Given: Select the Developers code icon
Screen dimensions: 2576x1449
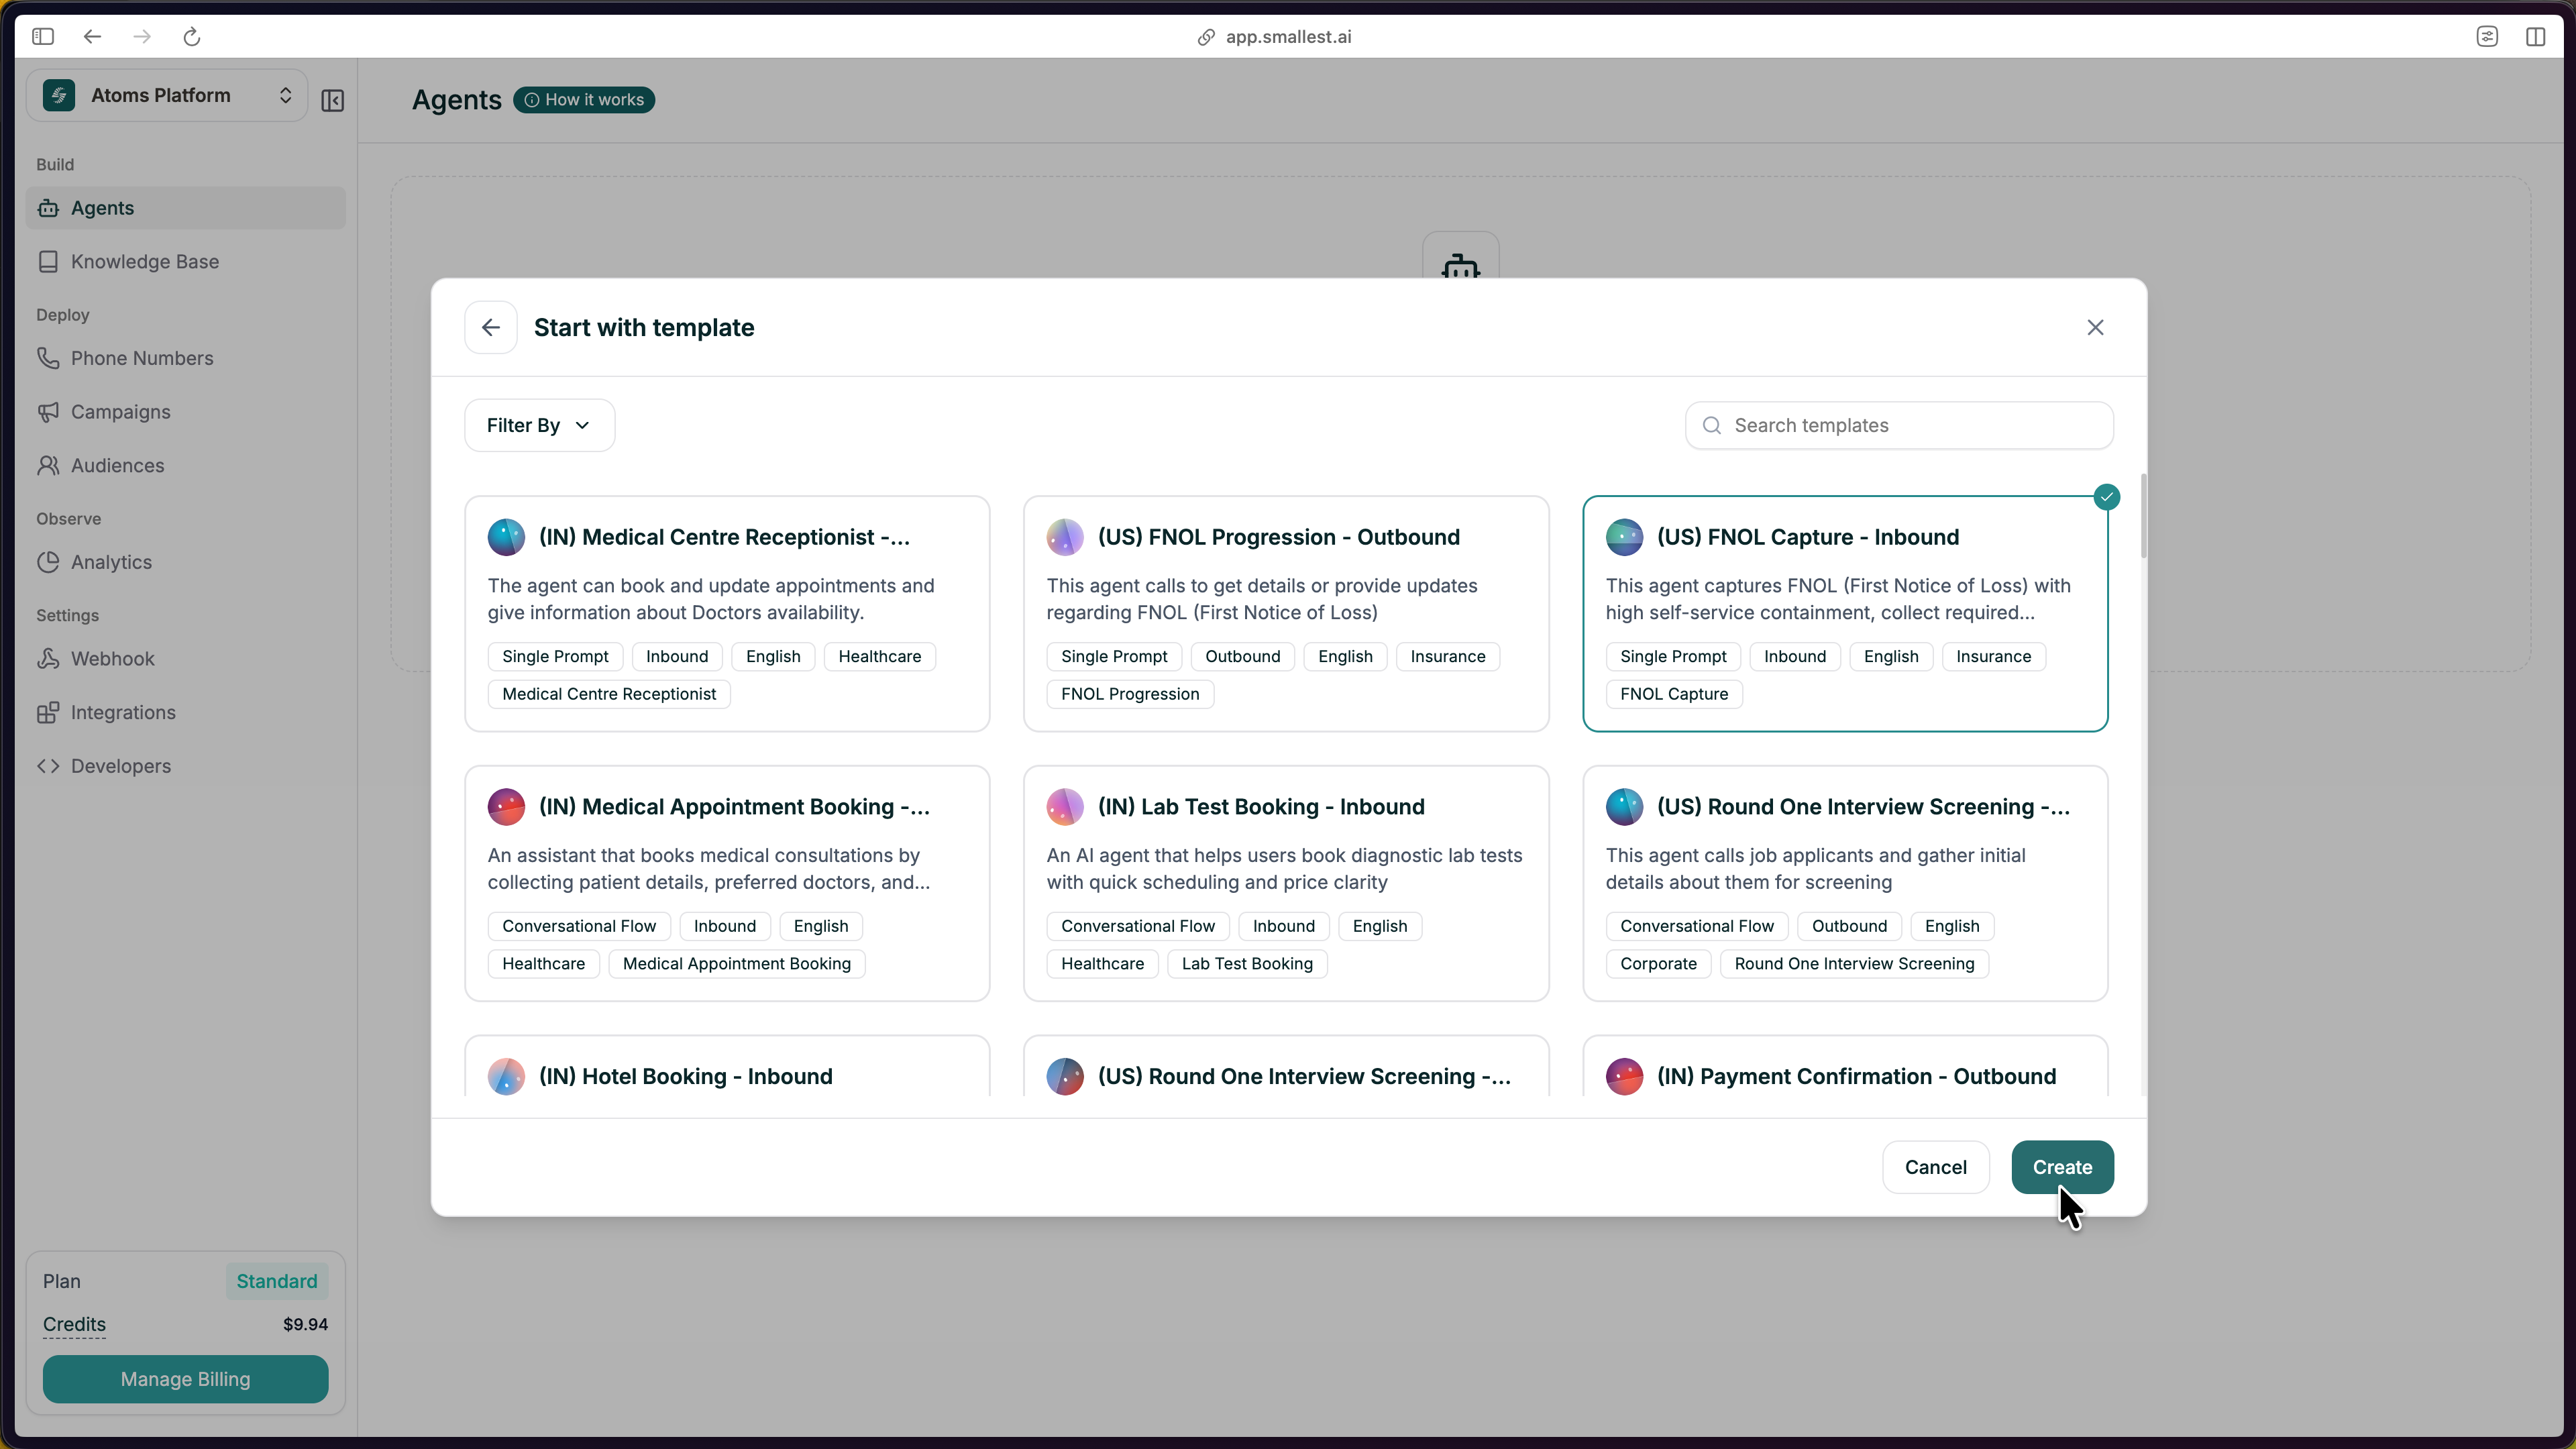Looking at the screenshot, I should 49,766.
